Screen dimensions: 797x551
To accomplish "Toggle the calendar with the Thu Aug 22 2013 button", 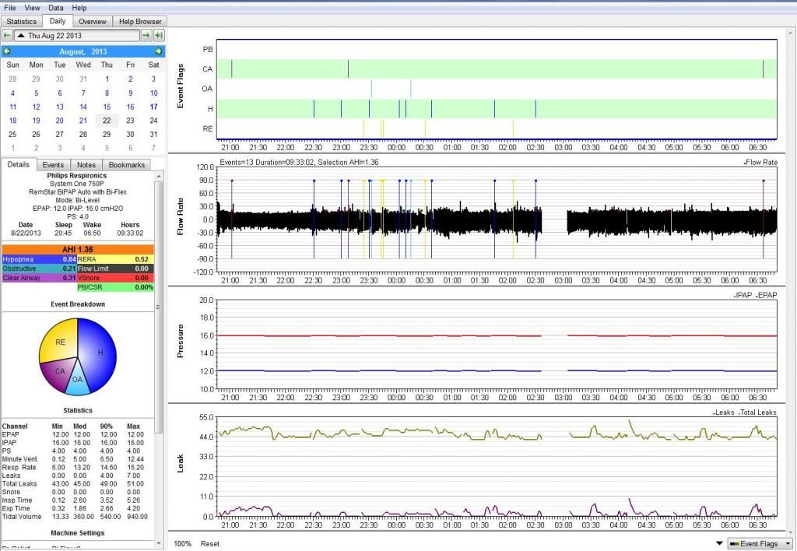I will (x=77, y=36).
